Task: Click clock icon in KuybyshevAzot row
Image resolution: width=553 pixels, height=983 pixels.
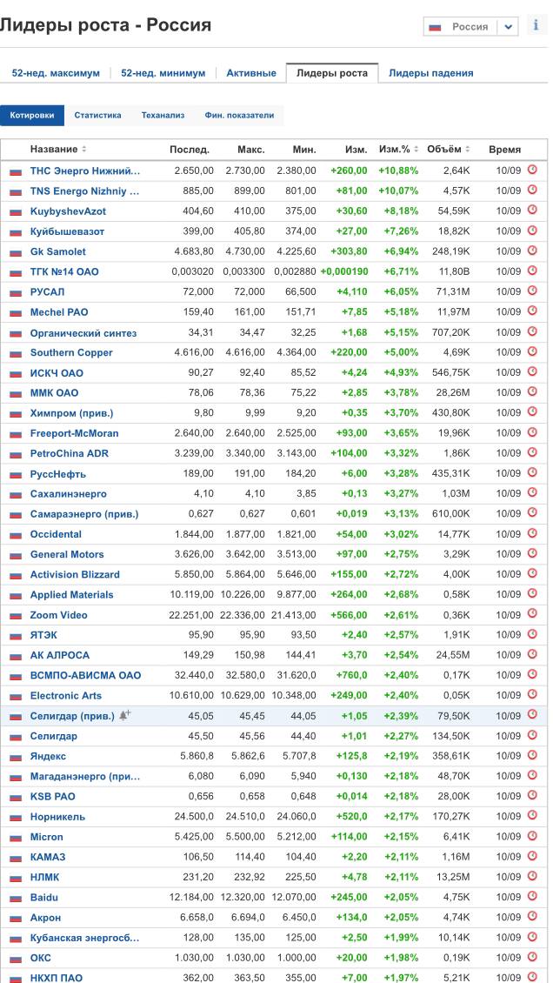Action: (532, 210)
